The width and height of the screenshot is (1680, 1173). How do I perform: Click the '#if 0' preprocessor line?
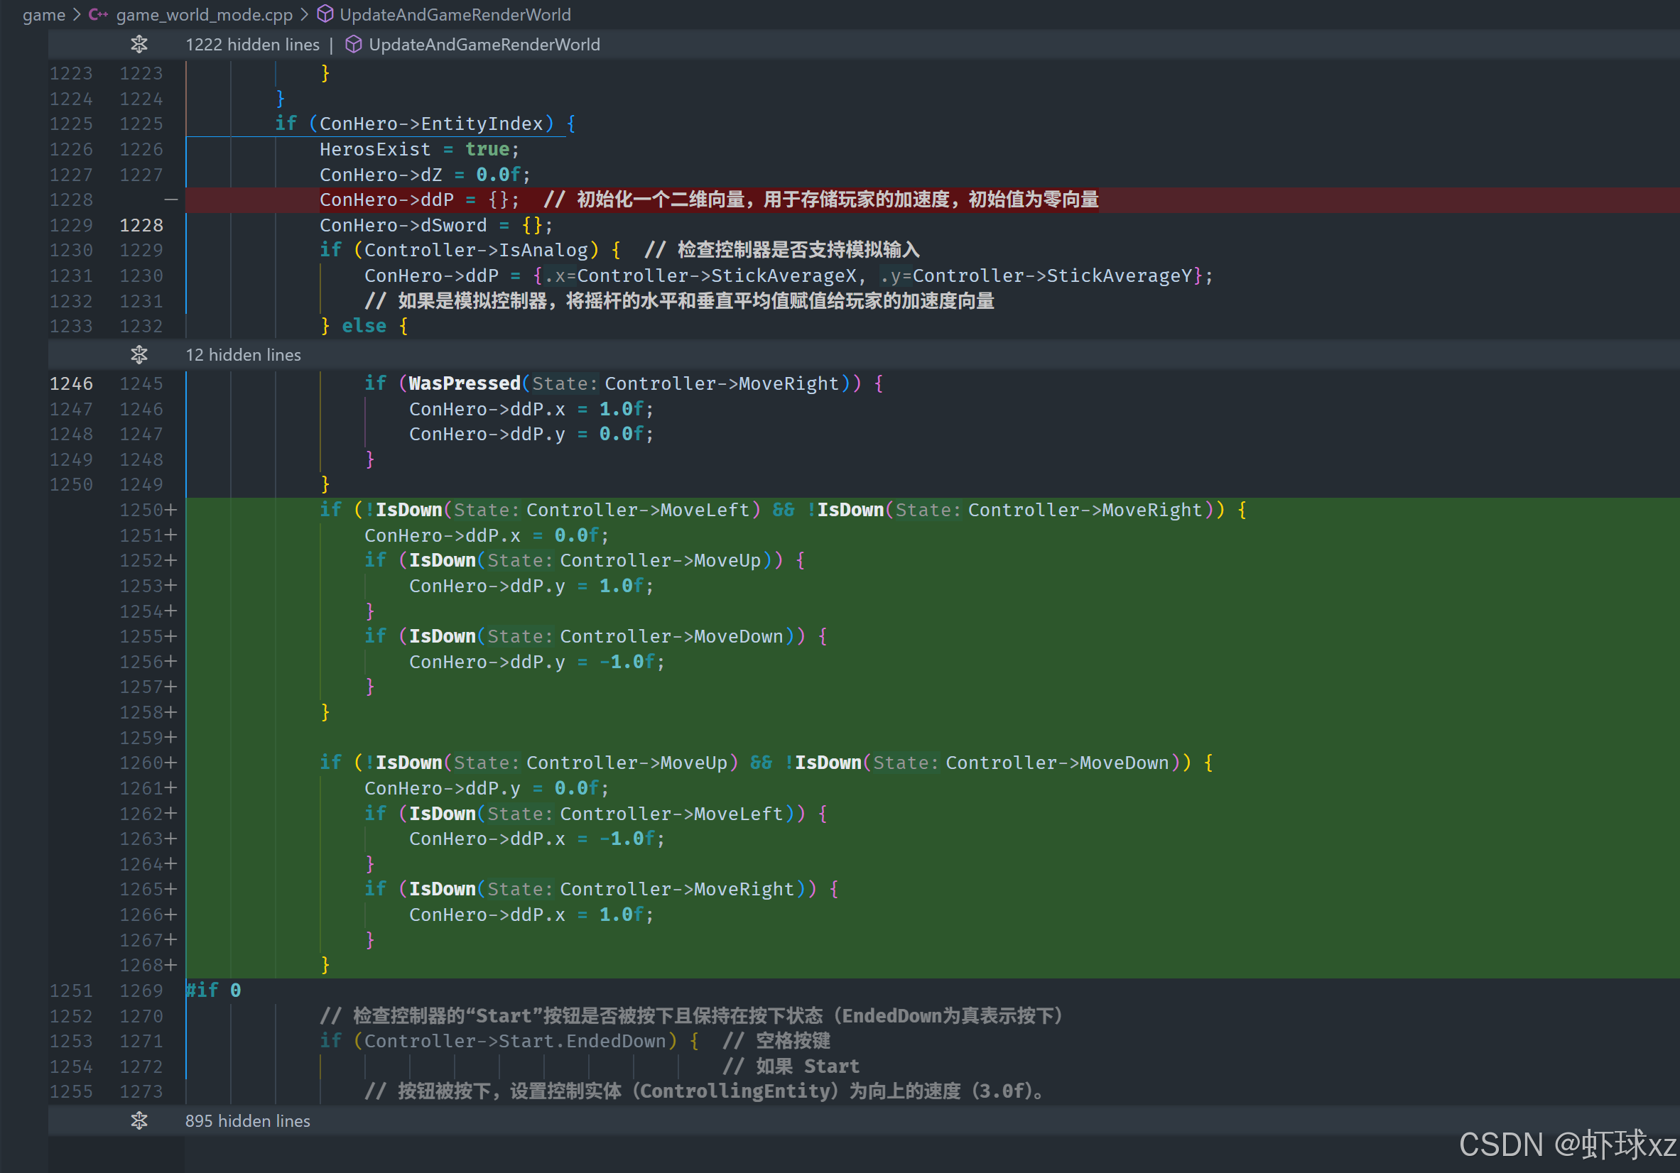point(213,991)
